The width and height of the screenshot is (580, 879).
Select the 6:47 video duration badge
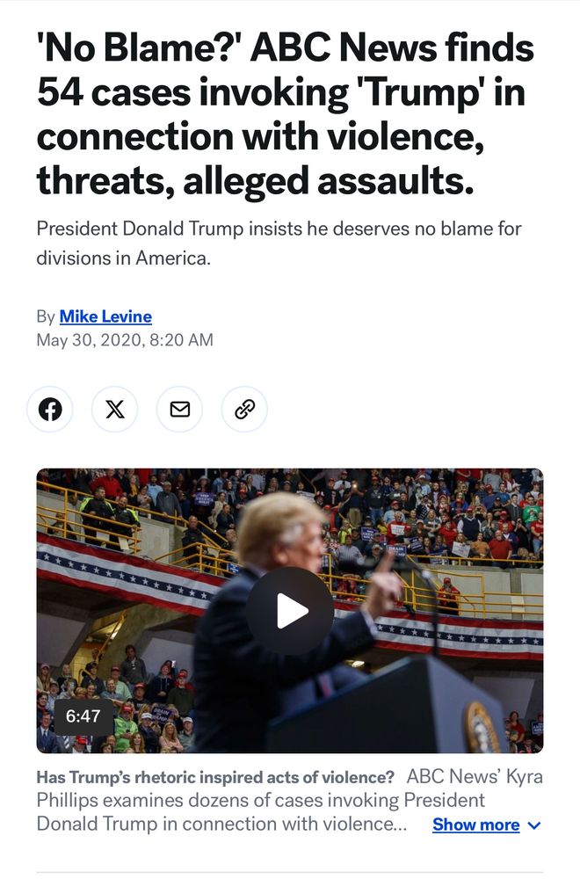pos(83,716)
